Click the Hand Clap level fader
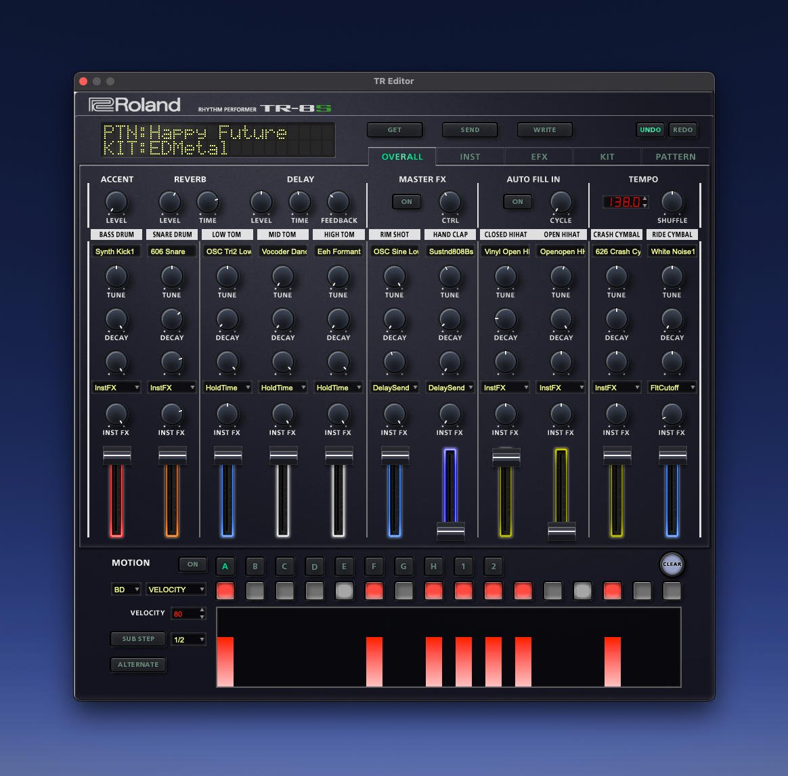The width and height of the screenshot is (788, 776). 450,531
